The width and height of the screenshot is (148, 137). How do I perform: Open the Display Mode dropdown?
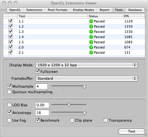(87, 65)
